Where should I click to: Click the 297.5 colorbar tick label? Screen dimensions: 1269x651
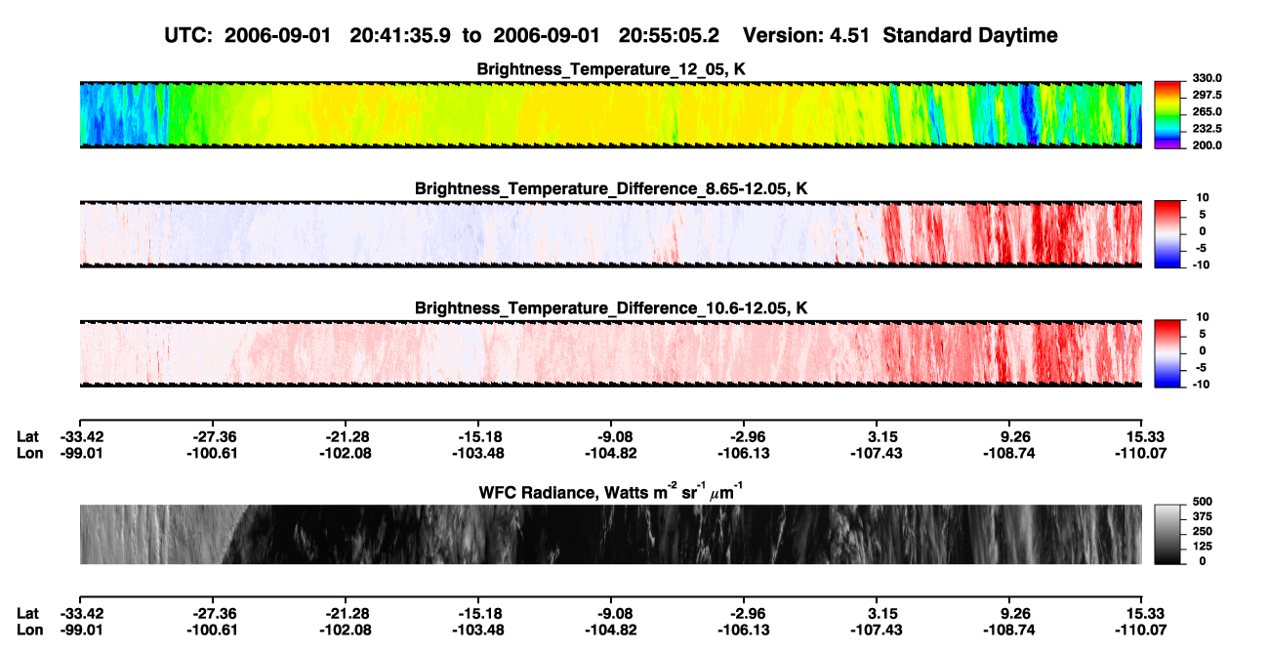(1207, 96)
